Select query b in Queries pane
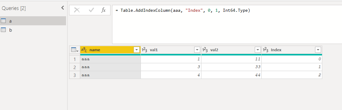Image resolution: width=342 pixels, height=110 pixels. coord(33,30)
